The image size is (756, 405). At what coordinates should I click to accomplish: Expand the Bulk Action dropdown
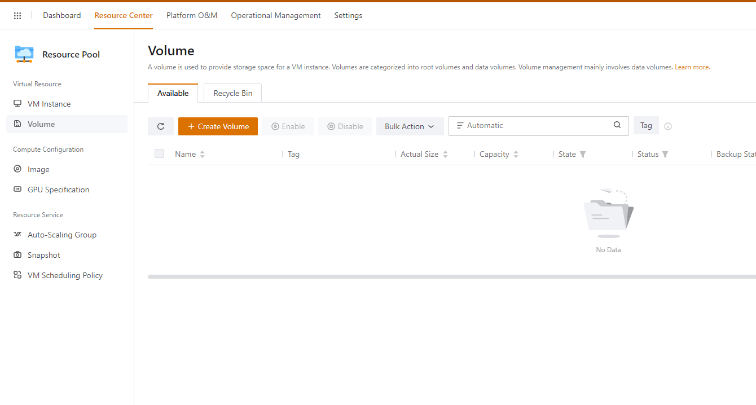tap(410, 126)
